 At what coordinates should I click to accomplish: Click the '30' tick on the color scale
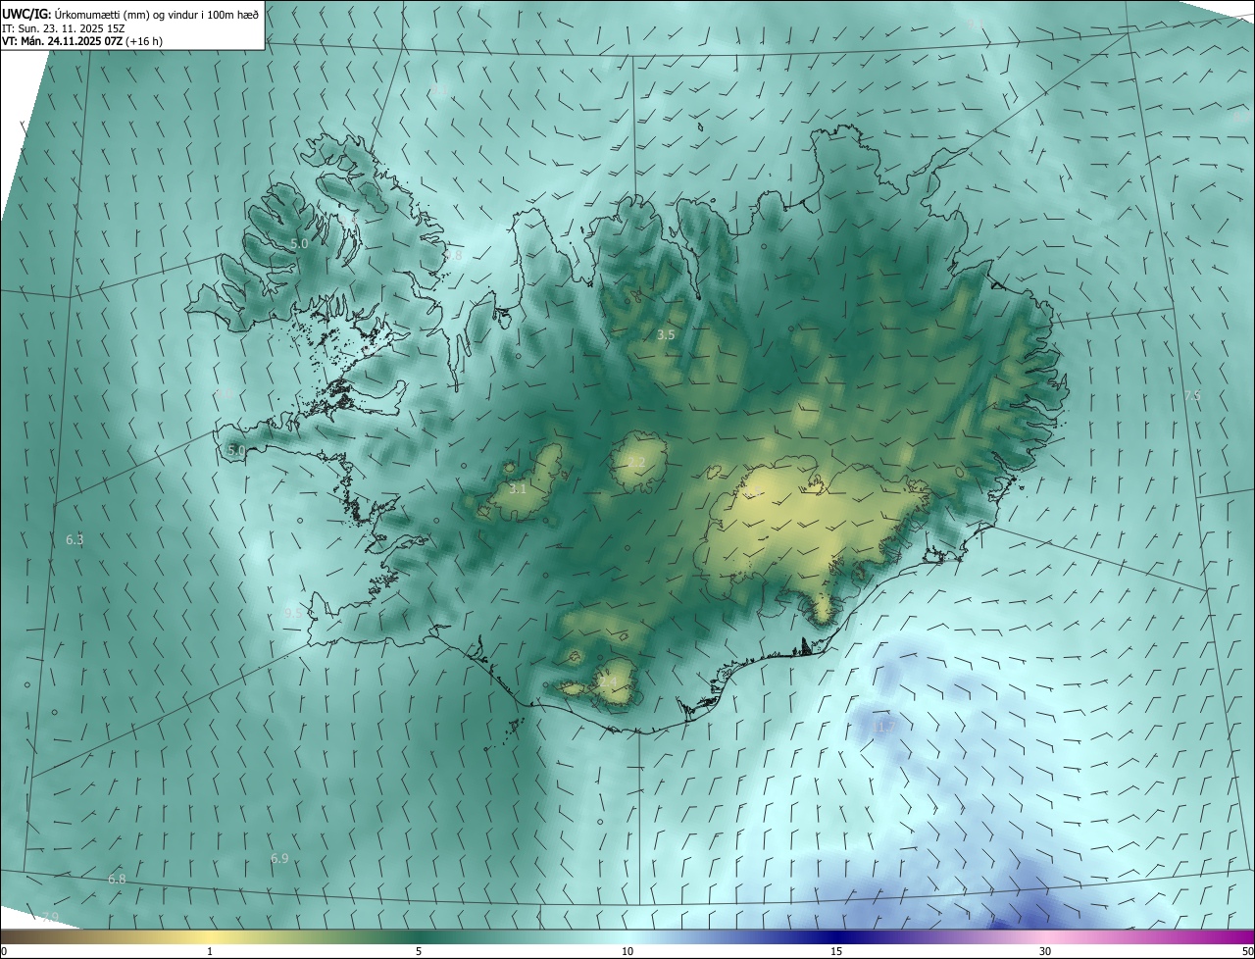pos(1045,951)
